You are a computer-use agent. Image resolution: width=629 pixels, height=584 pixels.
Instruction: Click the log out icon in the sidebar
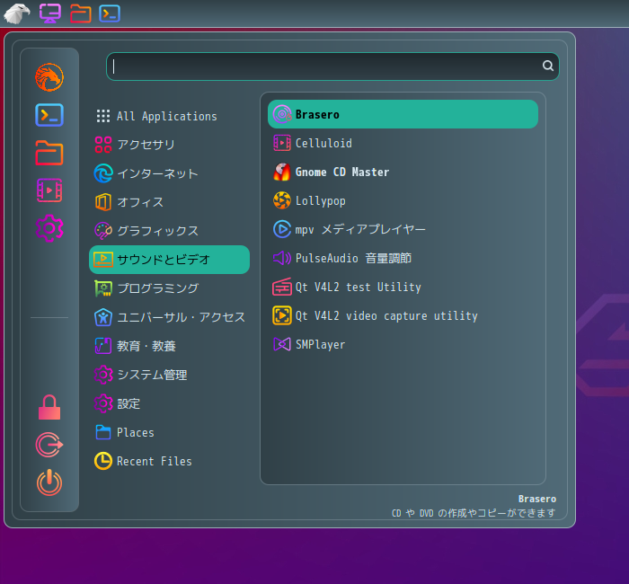(49, 445)
